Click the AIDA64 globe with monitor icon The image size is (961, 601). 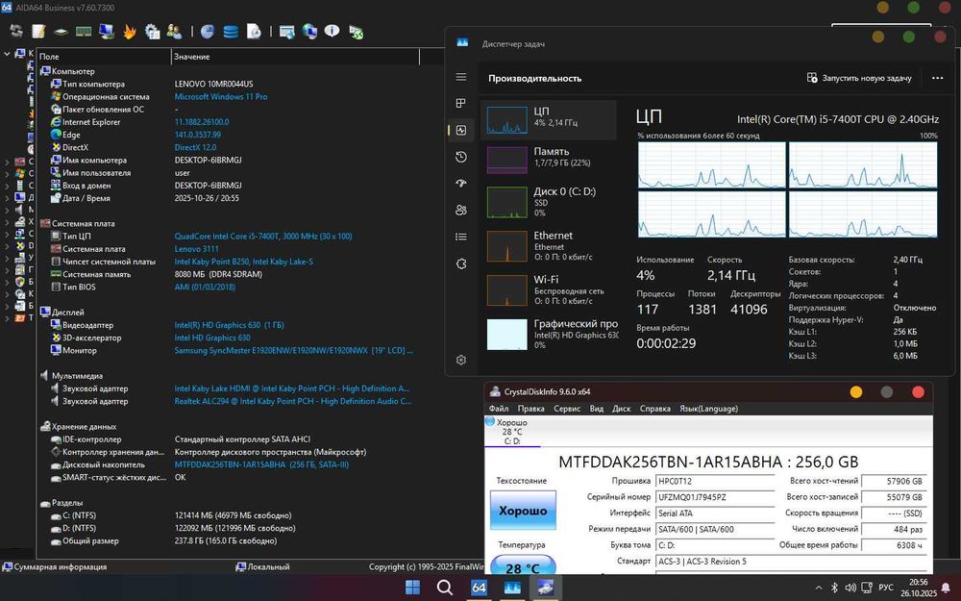(x=309, y=31)
